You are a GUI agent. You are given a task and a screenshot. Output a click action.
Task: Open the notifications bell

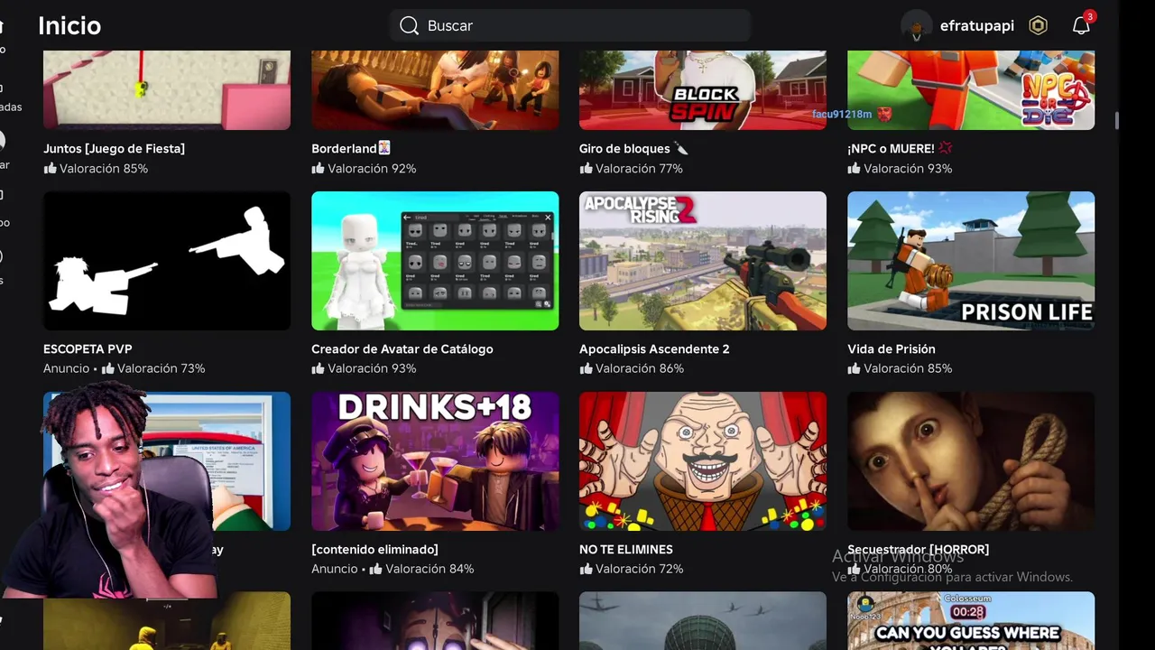[1081, 25]
